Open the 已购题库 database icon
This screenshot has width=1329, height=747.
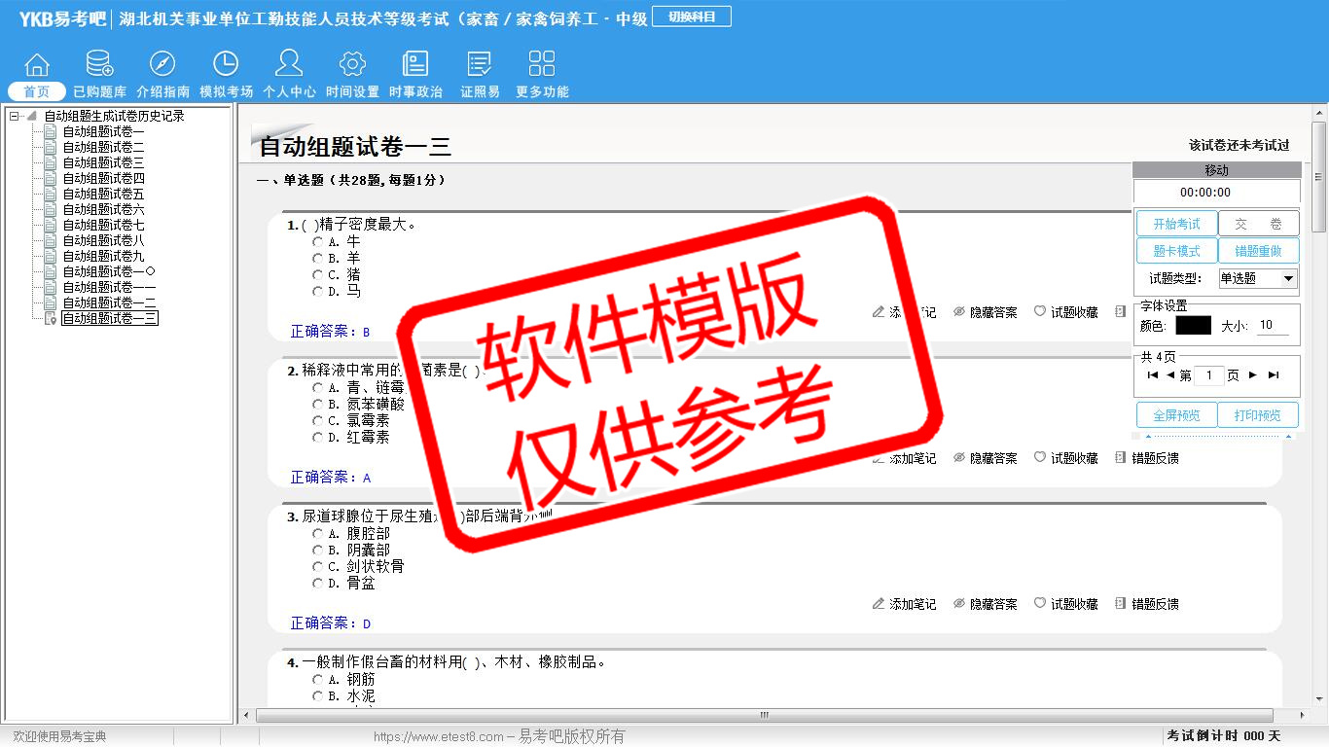click(99, 65)
